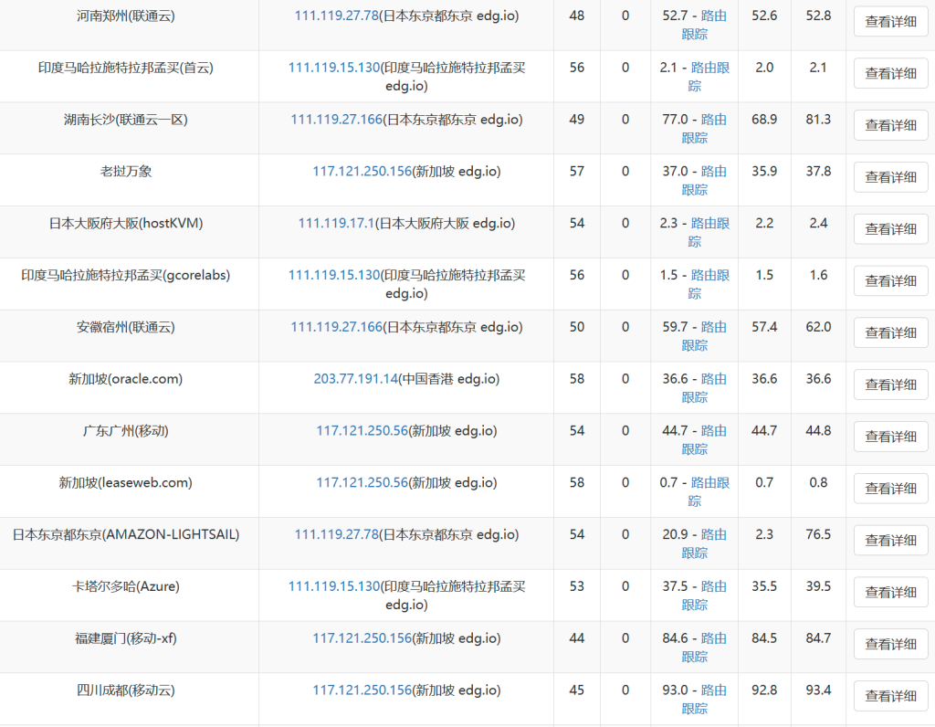View details for 老挝万象 row
The height and width of the screenshot is (727, 935).
[890, 177]
